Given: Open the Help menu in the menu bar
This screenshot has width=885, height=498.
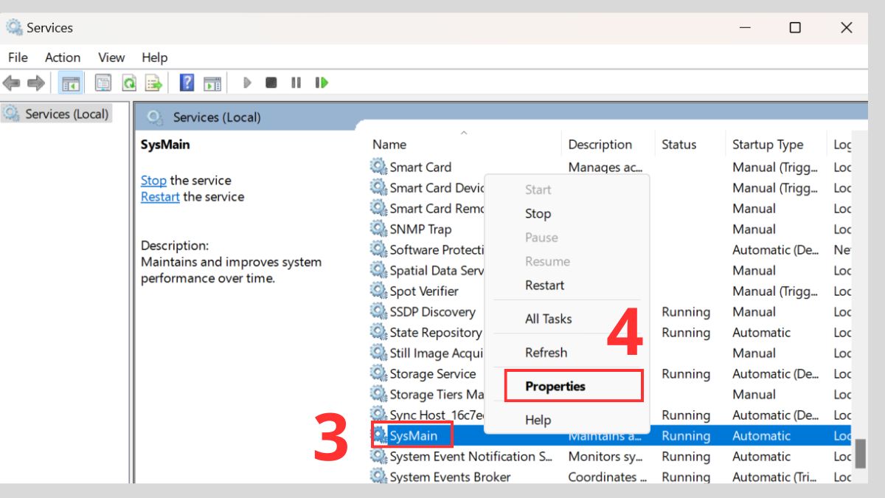Looking at the screenshot, I should tap(155, 58).
